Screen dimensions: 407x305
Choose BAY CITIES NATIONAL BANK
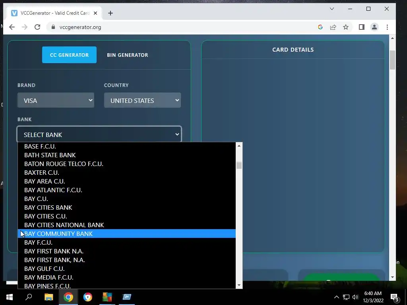pyautogui.click(x=127, y=225)
